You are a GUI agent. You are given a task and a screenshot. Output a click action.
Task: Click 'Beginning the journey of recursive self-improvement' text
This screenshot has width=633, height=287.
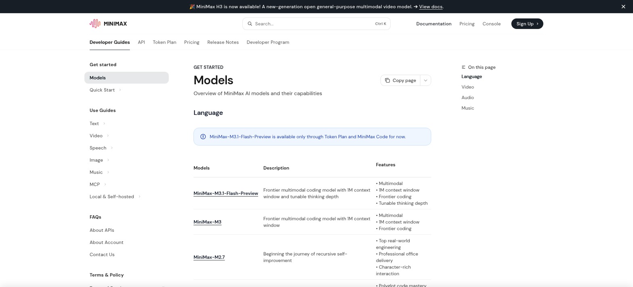(305, 257)
